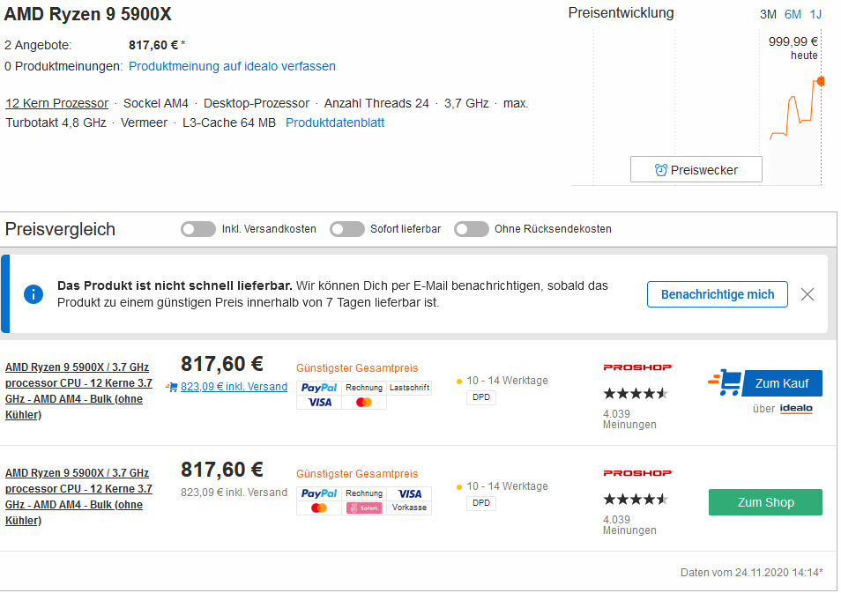Open the 12 Kern Prozessor link
This screenshot has width=841, height=593.
click(x=57, y=103)
